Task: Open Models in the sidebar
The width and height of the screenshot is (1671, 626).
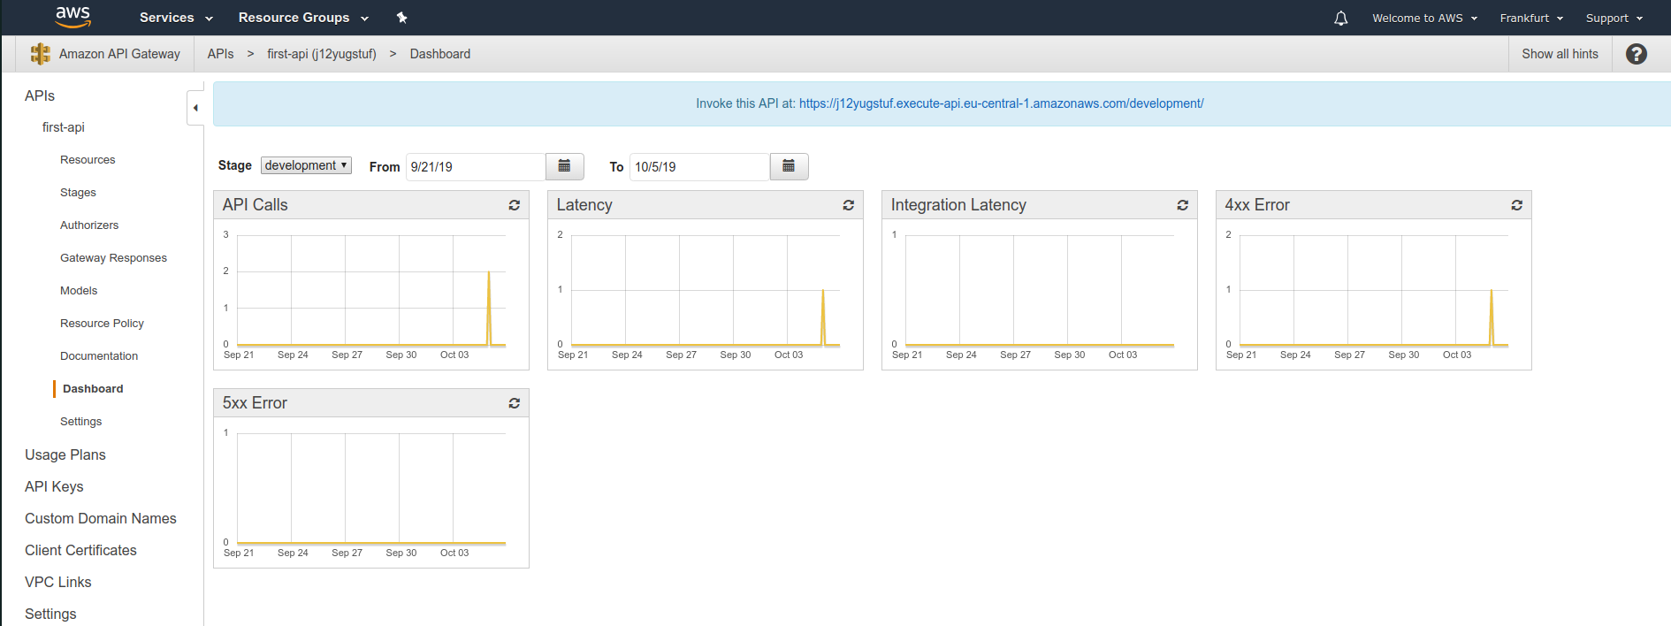Action: coord(79,291)
